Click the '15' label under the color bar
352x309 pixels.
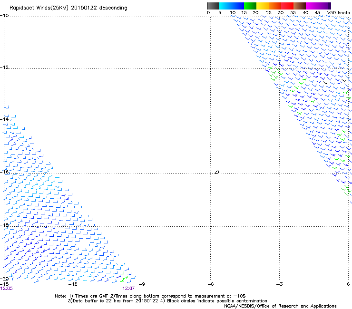point(244,13)
